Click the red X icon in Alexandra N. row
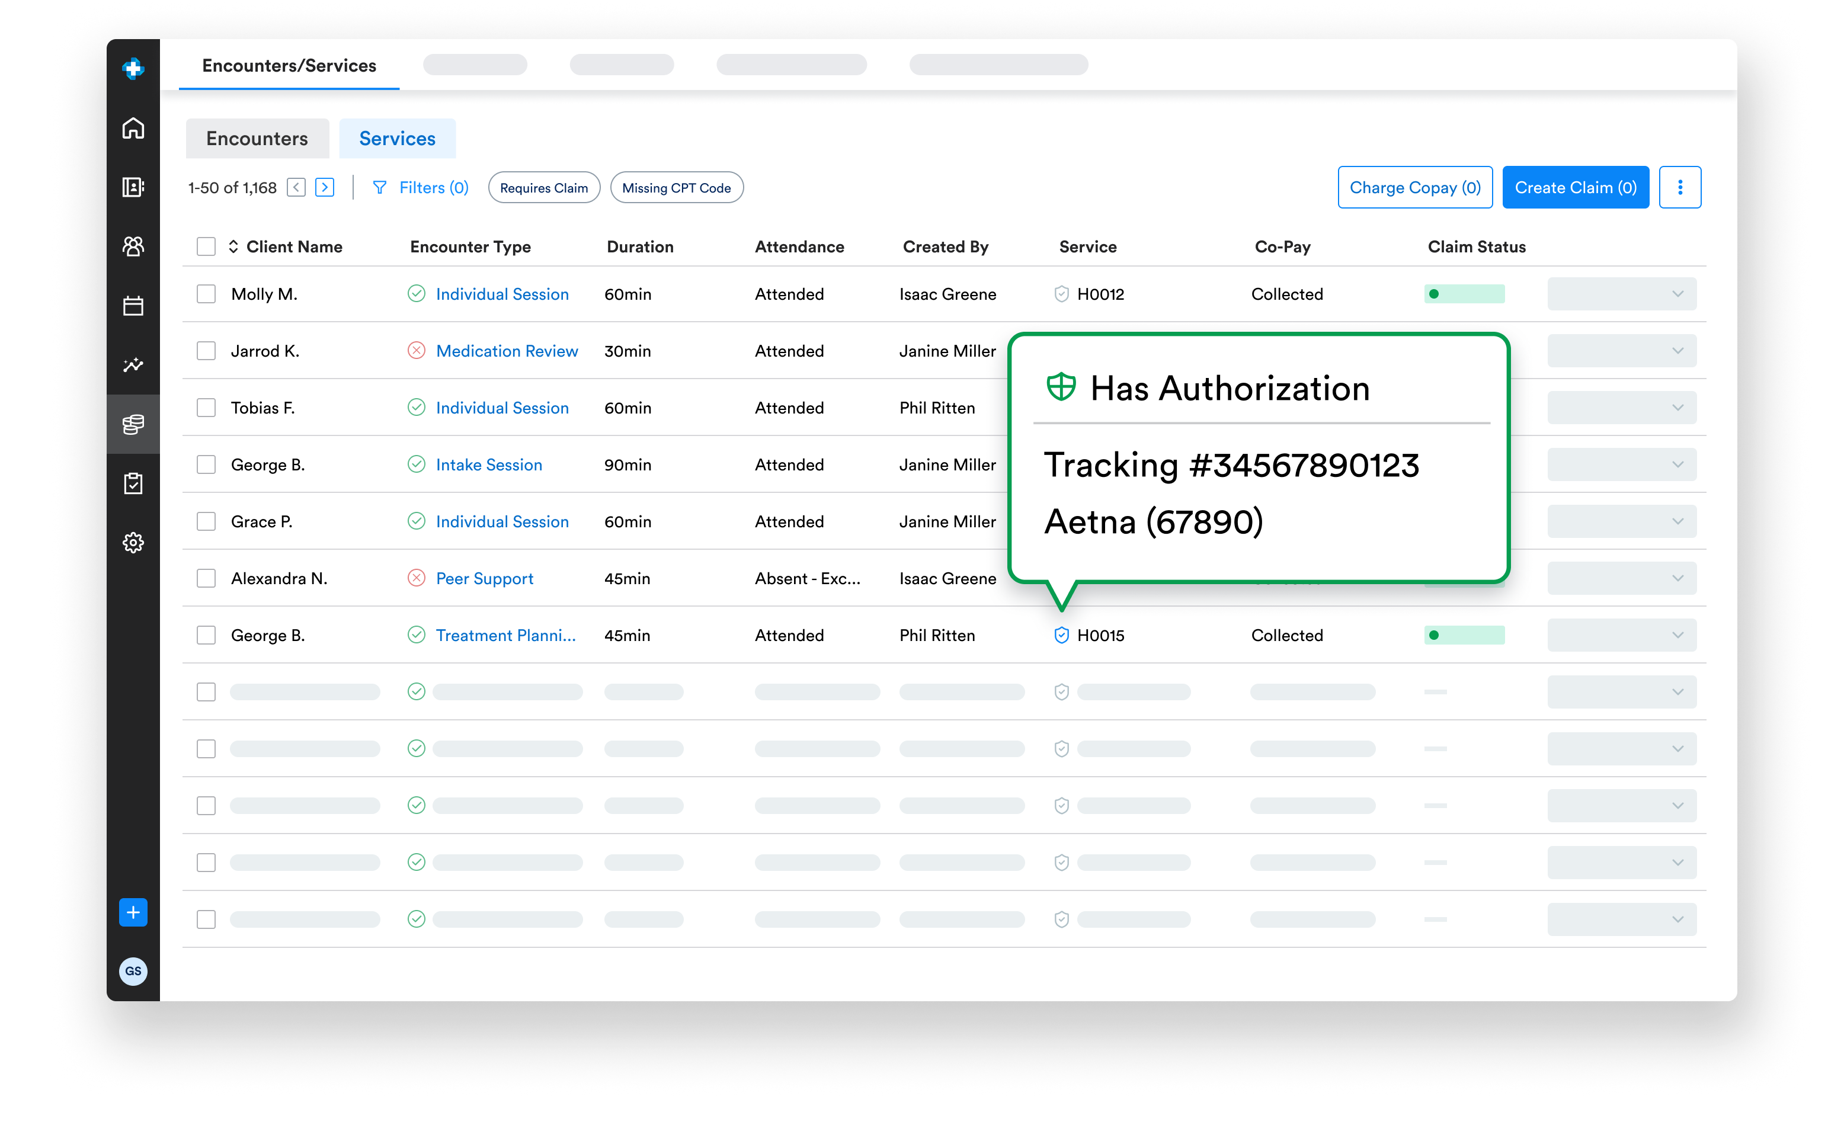The height and width of the screenshot is (1128, 1844). [x=416, y=578]
